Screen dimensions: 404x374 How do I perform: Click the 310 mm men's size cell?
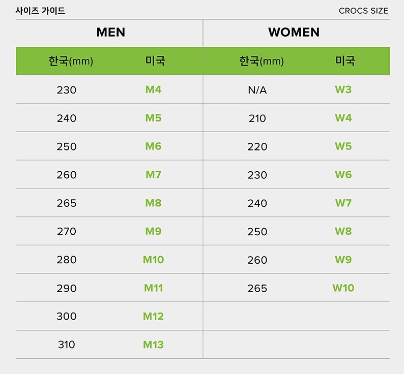pyautogui.click(x=67, y=345)
